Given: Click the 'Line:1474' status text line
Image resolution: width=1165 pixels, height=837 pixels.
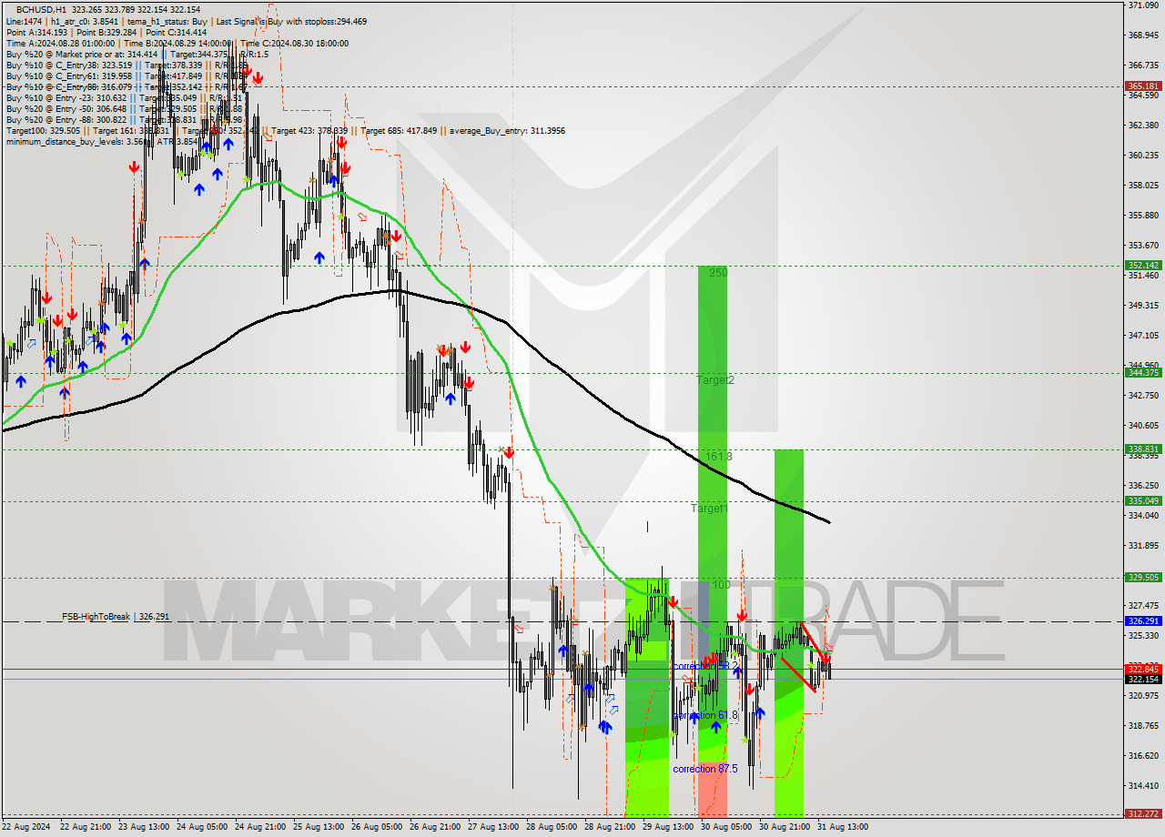Looking at the screenshot, I should click(x=186, y=21).
